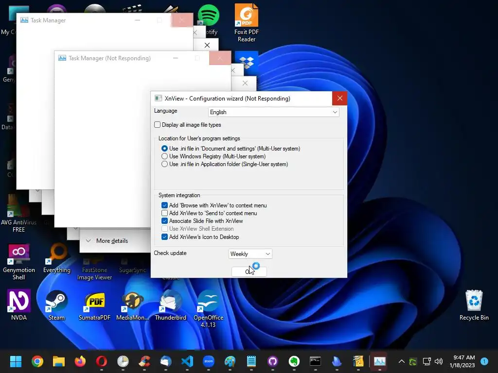Open File Explorer from the taskbar
The image size is (498, 373).
tap(59, 361)
